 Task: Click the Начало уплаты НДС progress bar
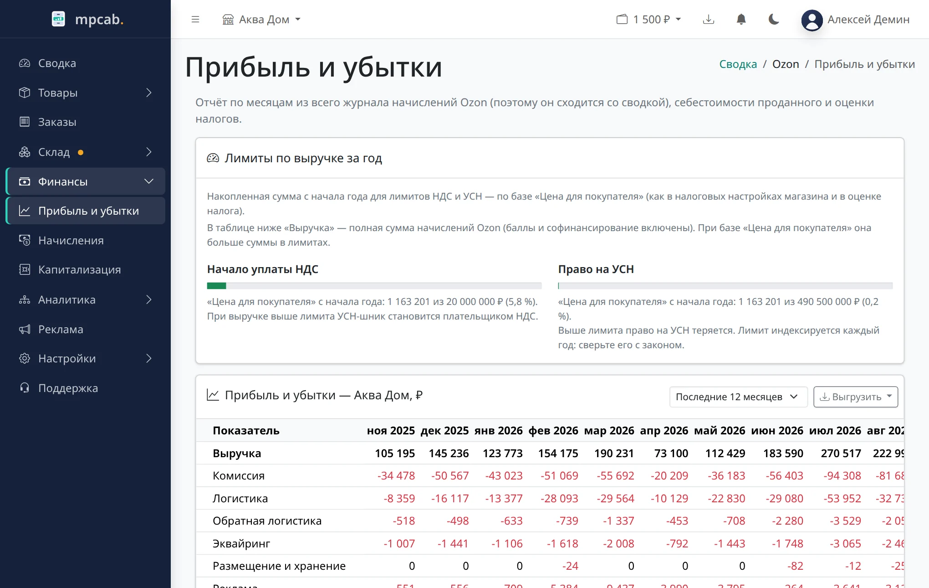[374, 286]
